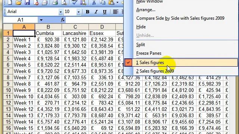Toggle Bold formatting
The width and height of the screenshot is (239, 134).
coord(87,12)
